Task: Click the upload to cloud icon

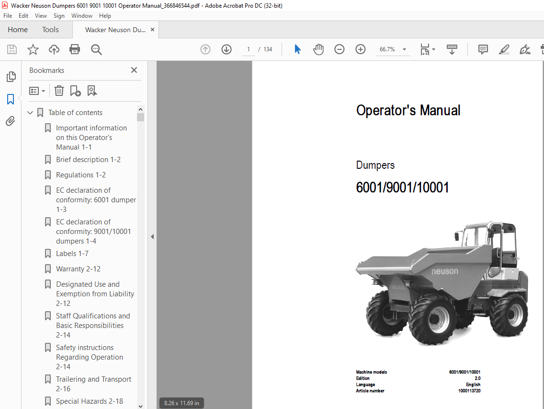Action: [54, 49]
